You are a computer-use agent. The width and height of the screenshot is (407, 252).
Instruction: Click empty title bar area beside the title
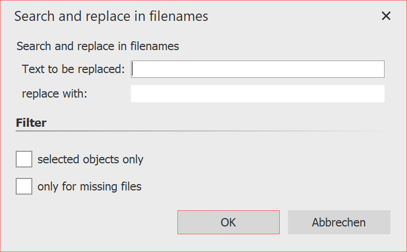point(292,16)
